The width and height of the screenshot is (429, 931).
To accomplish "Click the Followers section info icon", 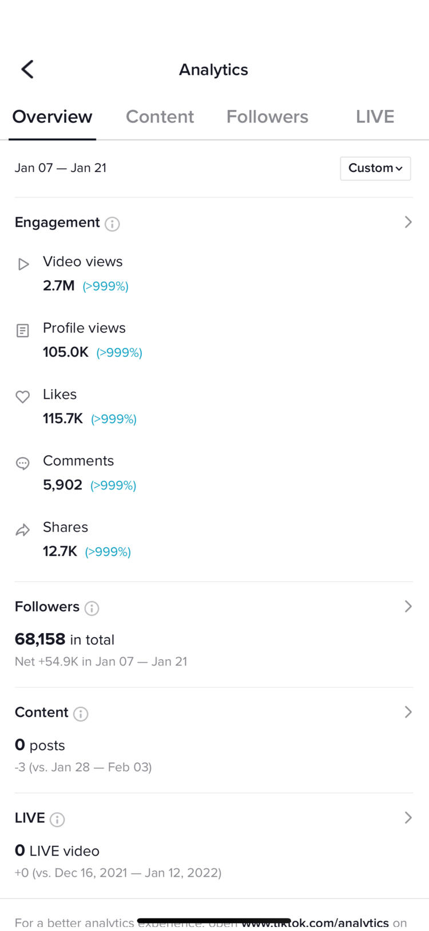I will pyautogui.click(x=92, y=608).
